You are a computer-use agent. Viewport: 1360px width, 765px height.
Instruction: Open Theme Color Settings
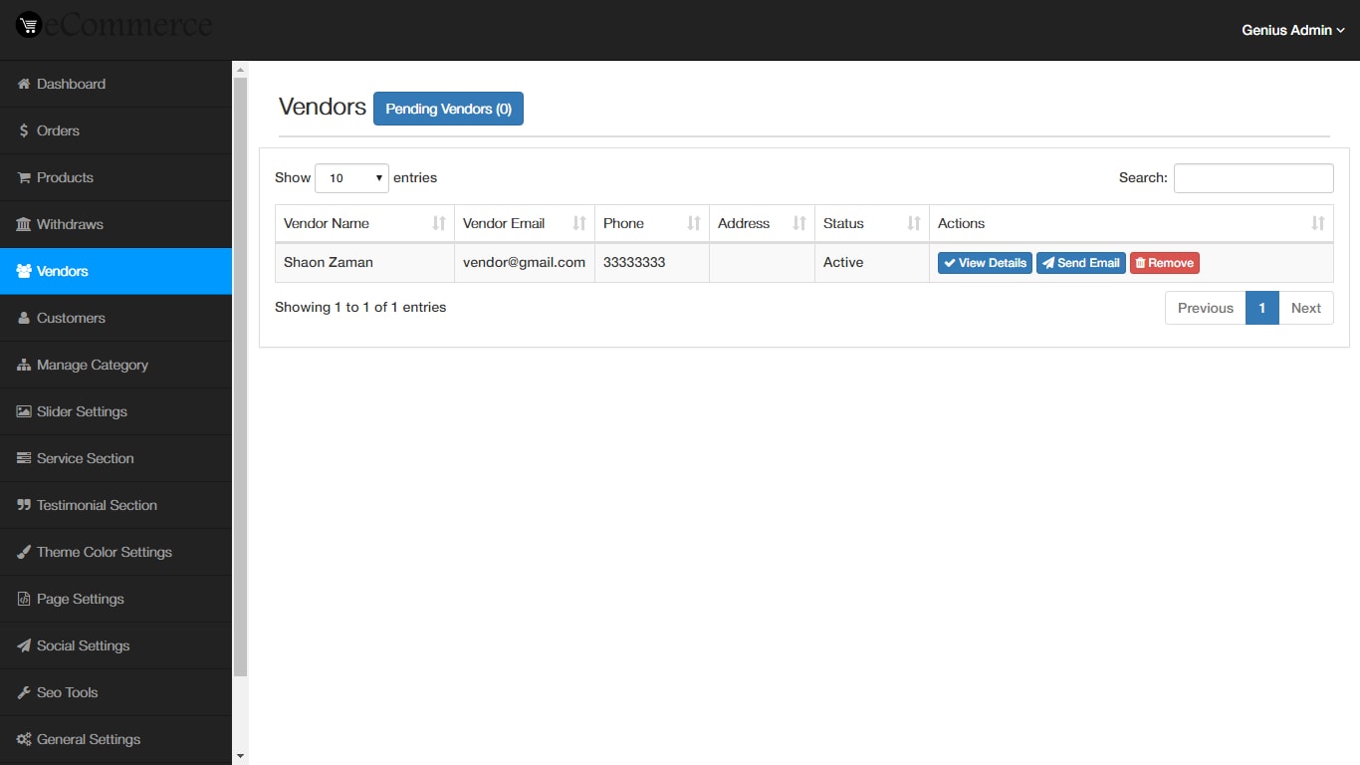point(104,552)
